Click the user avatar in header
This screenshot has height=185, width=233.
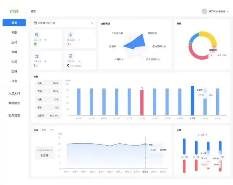[204, 11]
